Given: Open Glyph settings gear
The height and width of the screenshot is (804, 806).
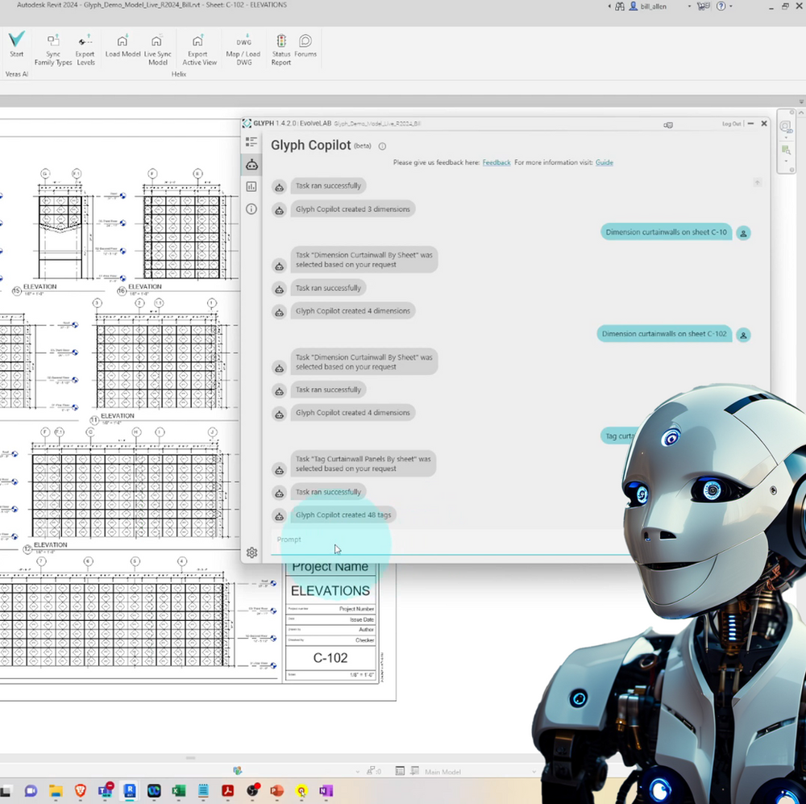Looking at the screenshot, I should click(251, 552).
